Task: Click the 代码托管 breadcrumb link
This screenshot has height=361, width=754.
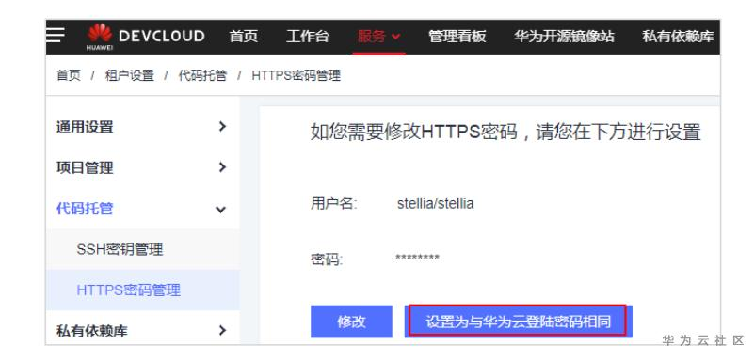Action: click(202, 75)
